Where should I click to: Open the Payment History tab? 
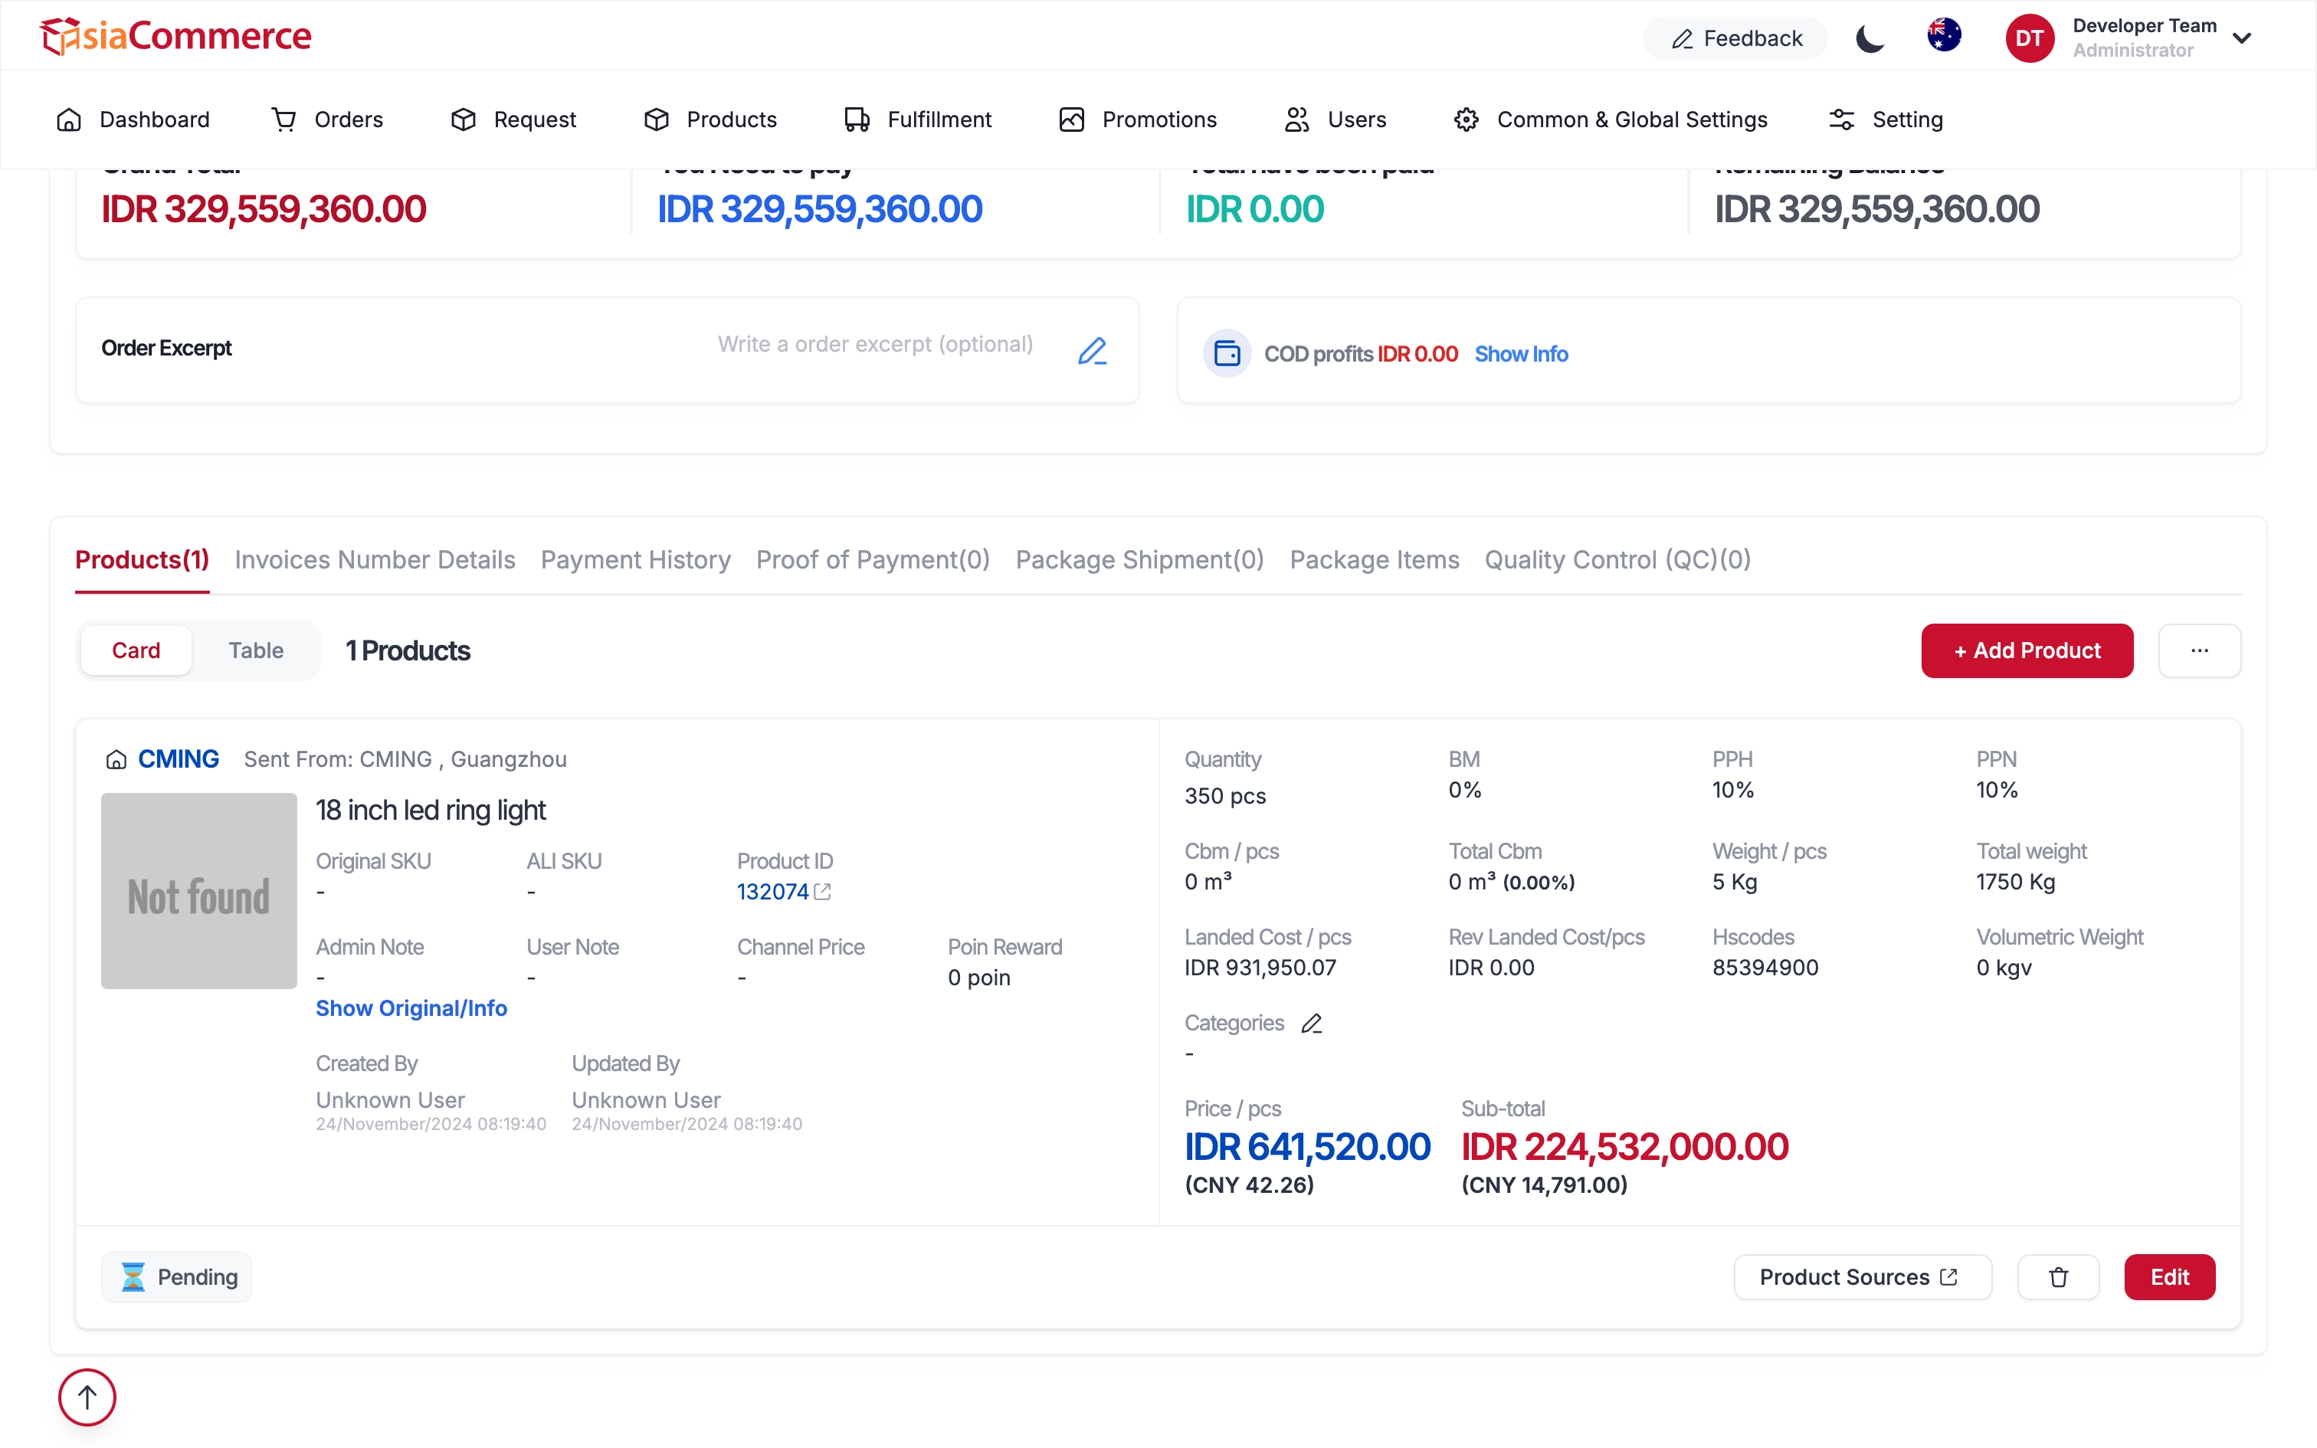click(x=636, y=559)
